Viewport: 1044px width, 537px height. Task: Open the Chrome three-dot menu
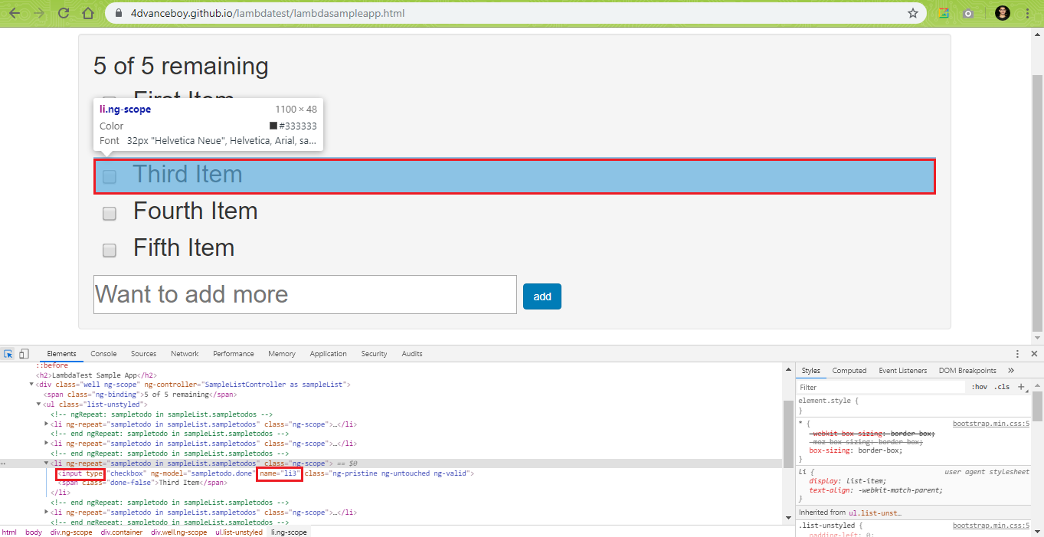click(1027, 13)
